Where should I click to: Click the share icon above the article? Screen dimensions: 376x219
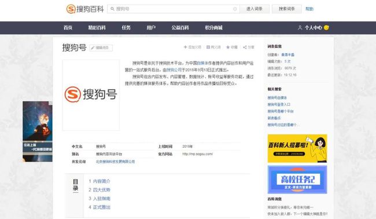click(x=245, y=48)
